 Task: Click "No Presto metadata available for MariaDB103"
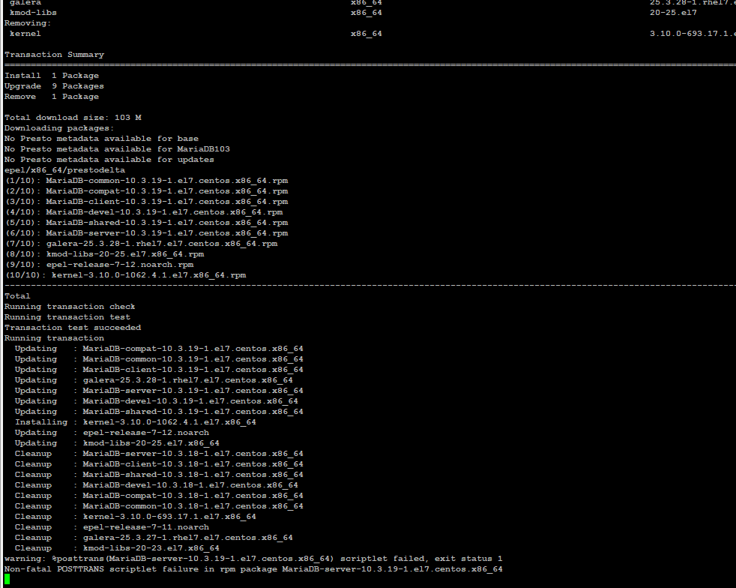coord(117,149)
